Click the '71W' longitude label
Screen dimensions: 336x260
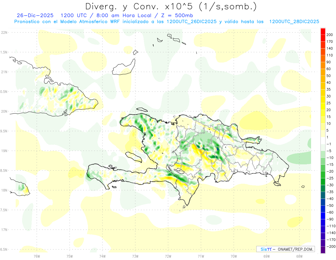(x=201, y=256)
